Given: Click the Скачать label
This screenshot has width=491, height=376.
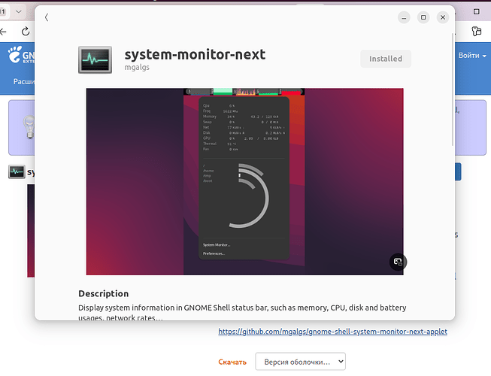Looking at the screenshot, I should point(232,362).
